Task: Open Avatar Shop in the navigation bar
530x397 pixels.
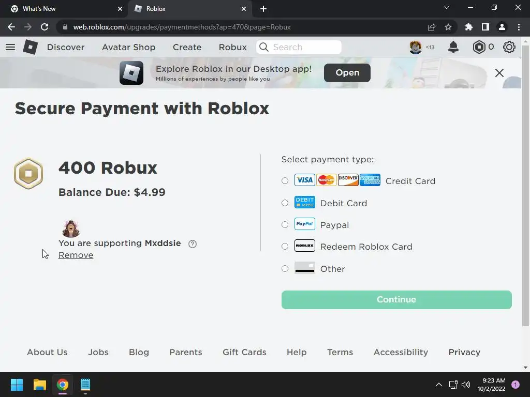Action: (x=128, y=47)
